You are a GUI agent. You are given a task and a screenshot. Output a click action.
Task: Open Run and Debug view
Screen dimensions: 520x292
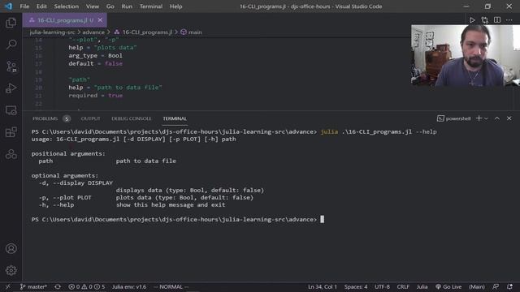click(11, 88)
